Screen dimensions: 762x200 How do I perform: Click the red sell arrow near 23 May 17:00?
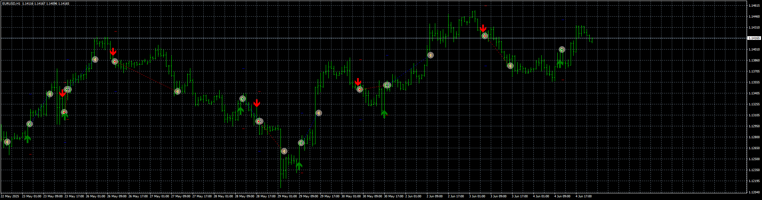coord(62,93)
